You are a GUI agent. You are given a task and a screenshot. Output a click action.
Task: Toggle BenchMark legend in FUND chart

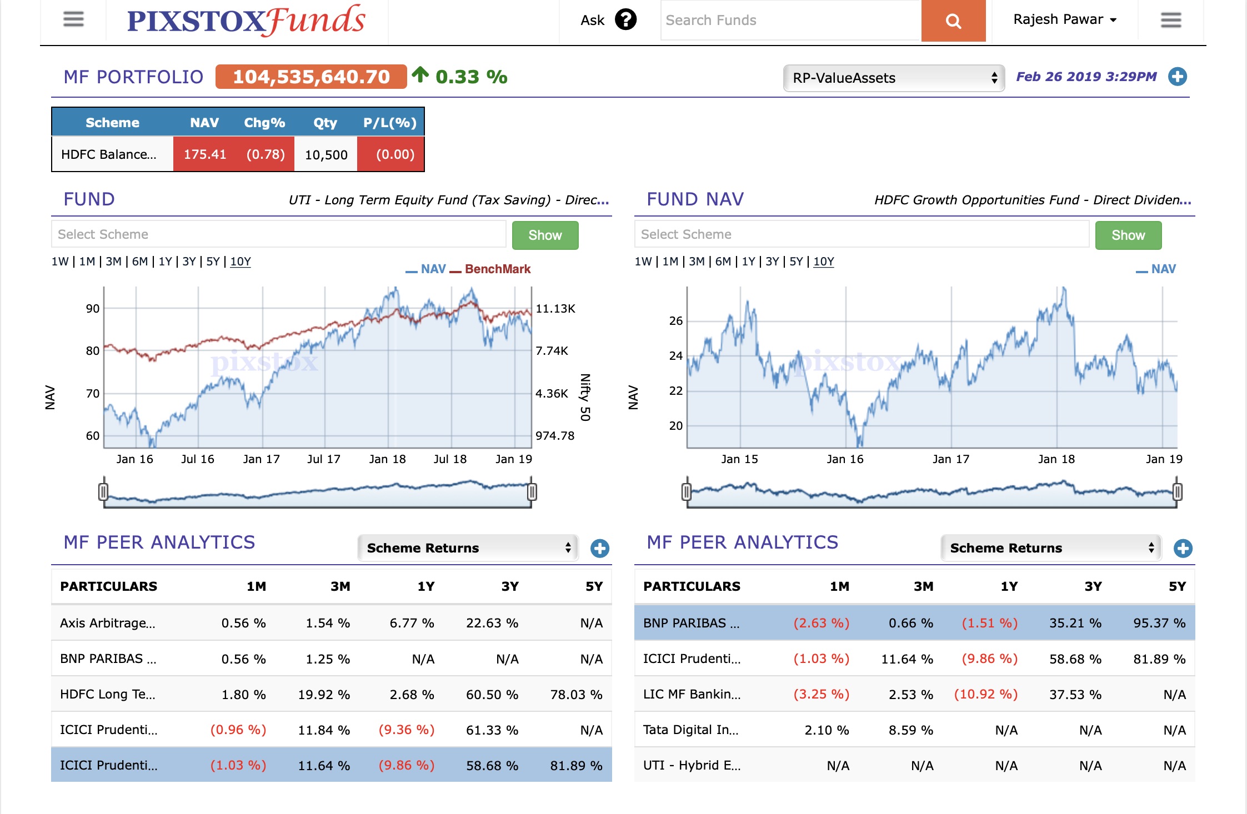point(490,269)
